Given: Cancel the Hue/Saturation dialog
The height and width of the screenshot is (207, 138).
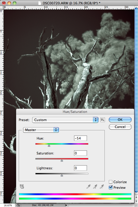Looking at the screenshot, I should click(120, 127).
